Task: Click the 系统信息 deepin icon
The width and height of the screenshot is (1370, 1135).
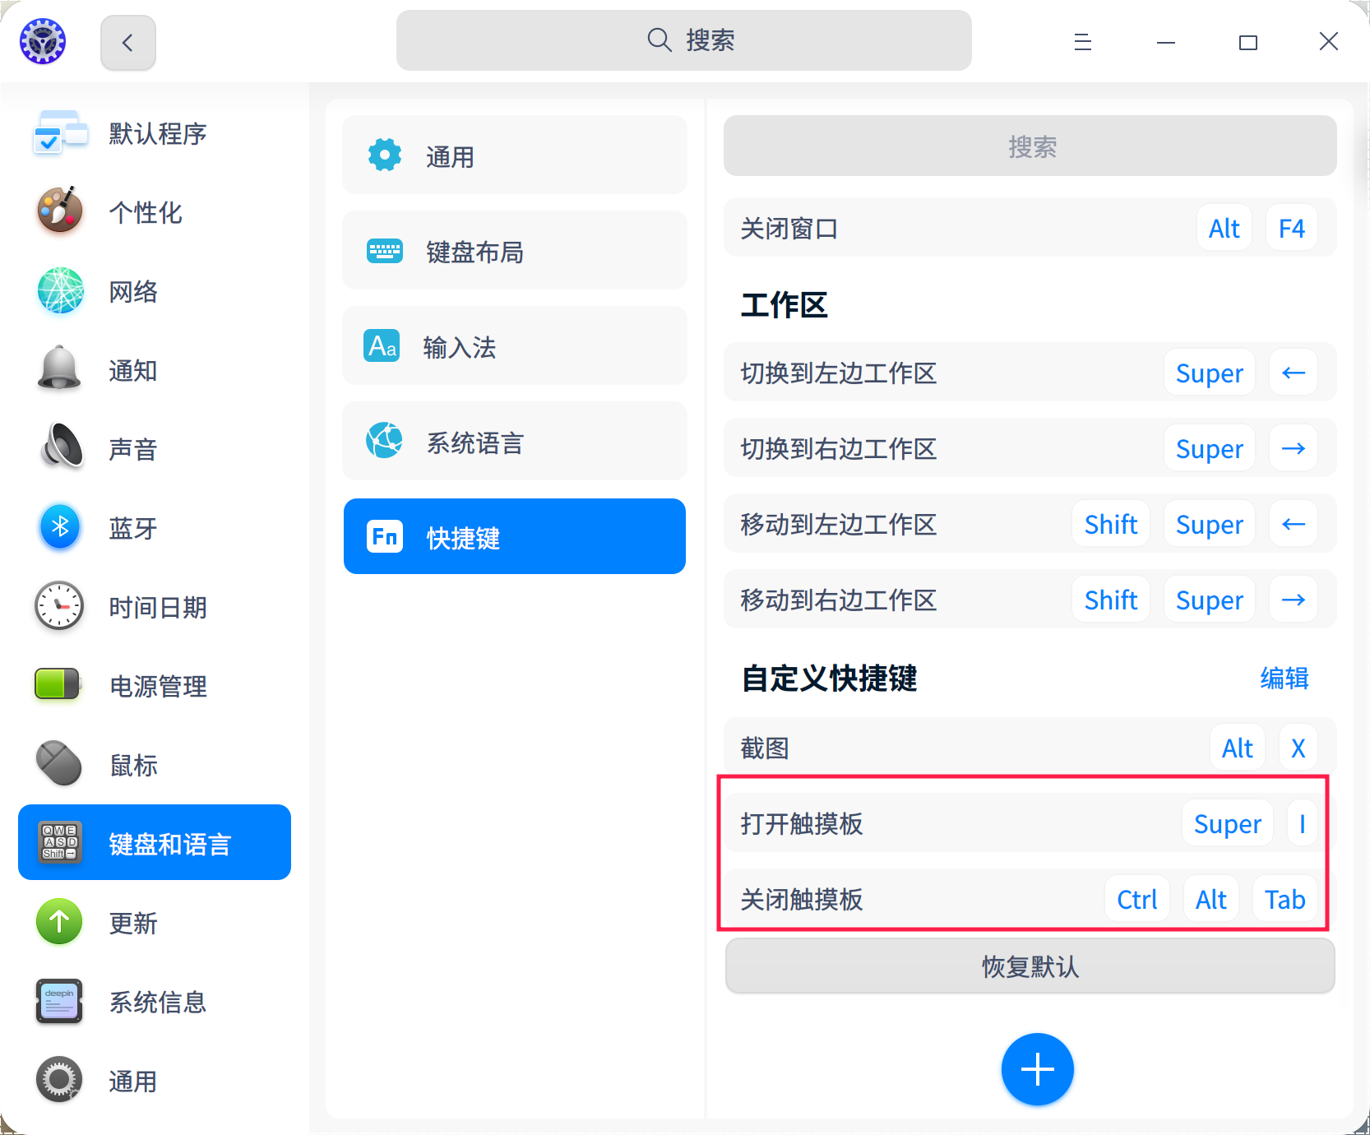Action: pyautogui.click(x=60, y=1001)
